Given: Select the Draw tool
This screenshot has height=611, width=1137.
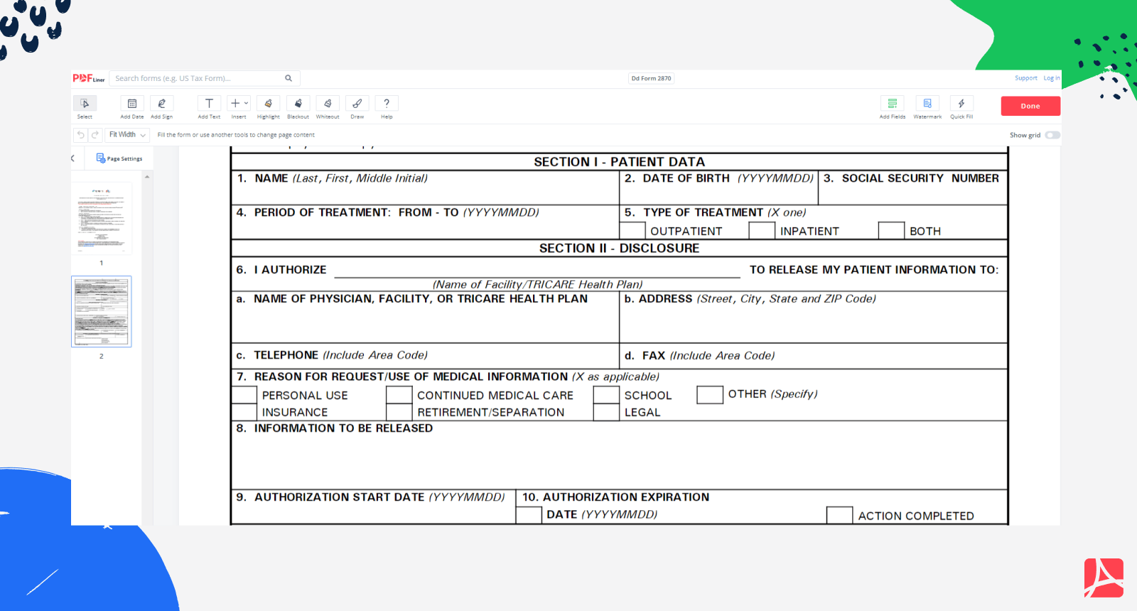Looking at the screenshot, I should point(357,107).
